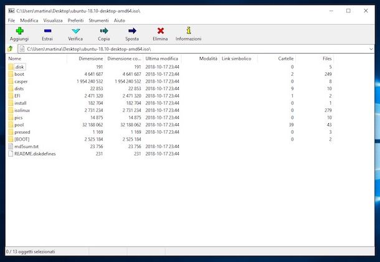380x262 pixels.
Task: Click the 'isolinux' folder name
Action: coord(22,110)
